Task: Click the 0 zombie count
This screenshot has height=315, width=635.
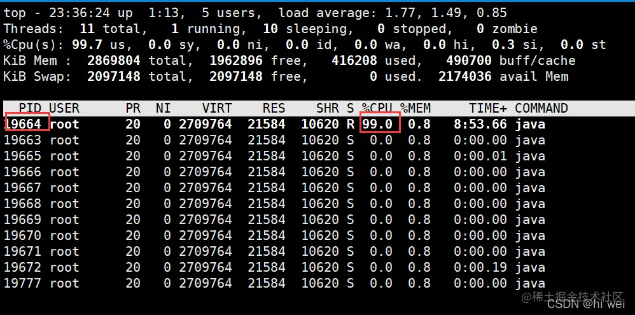Action: pos(480,29)
